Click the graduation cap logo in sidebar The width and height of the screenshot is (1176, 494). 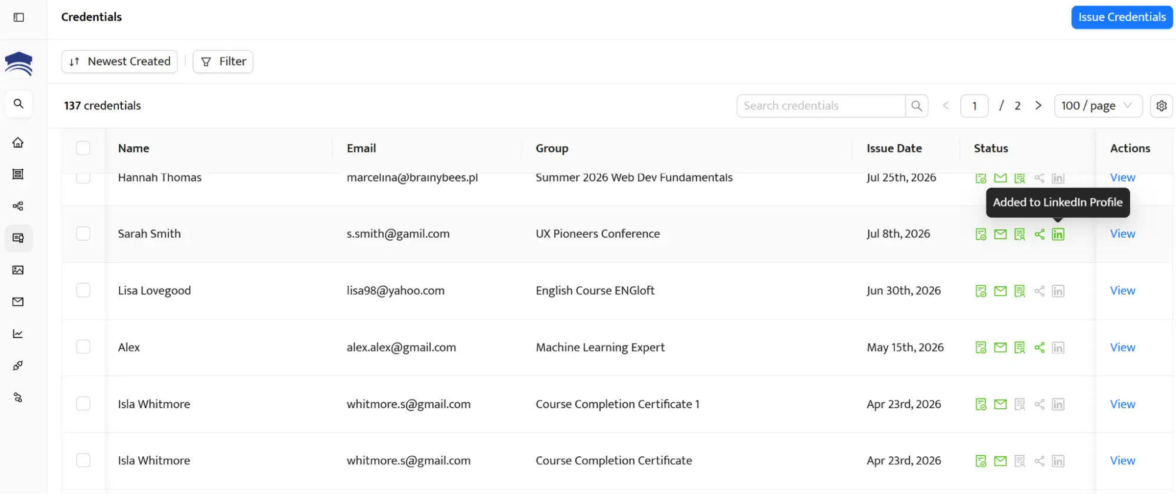(19, 64)
